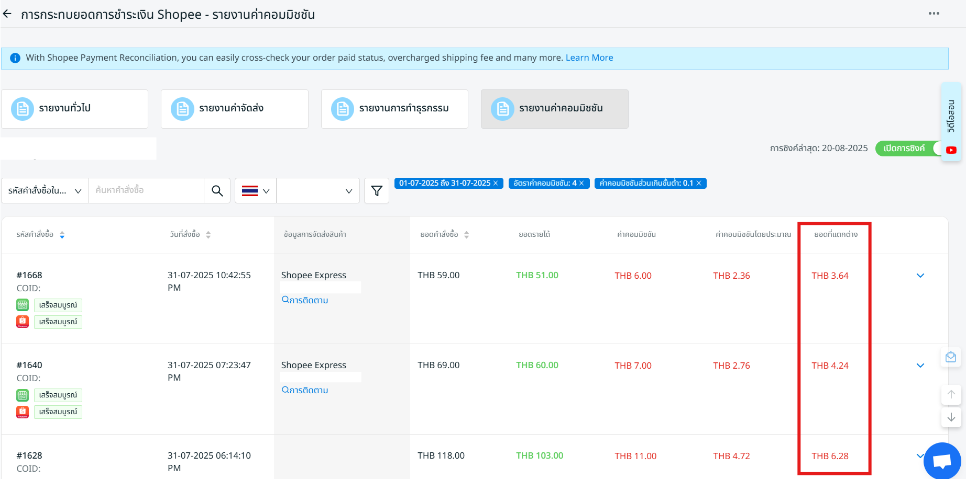This screenshot has width=966, height=479.
Task: Click the YouTube tutorial video icon
Action: [x=951, y=150]
